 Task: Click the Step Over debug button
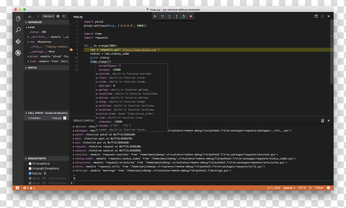[x=162, y=16]
